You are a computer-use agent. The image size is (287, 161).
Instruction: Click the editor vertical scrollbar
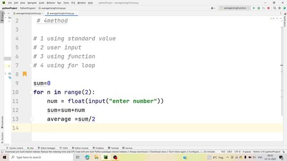(282, 71)
